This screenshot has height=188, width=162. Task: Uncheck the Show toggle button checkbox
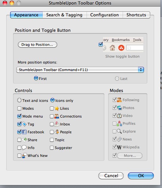tap(101, 44)
